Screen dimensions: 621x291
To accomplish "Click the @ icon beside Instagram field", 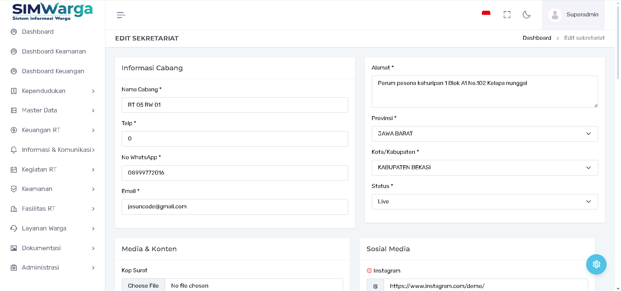I will coord(375,286).
